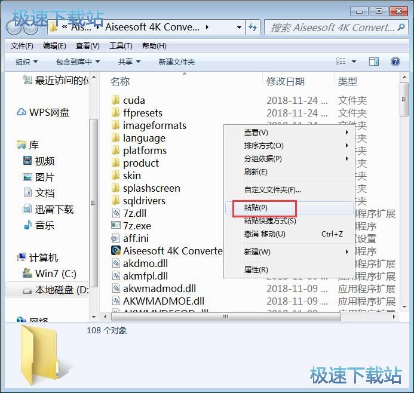Select 计算机 in navigation pane
The width and height of the screenshot is (414, 393).
[37, 257]
